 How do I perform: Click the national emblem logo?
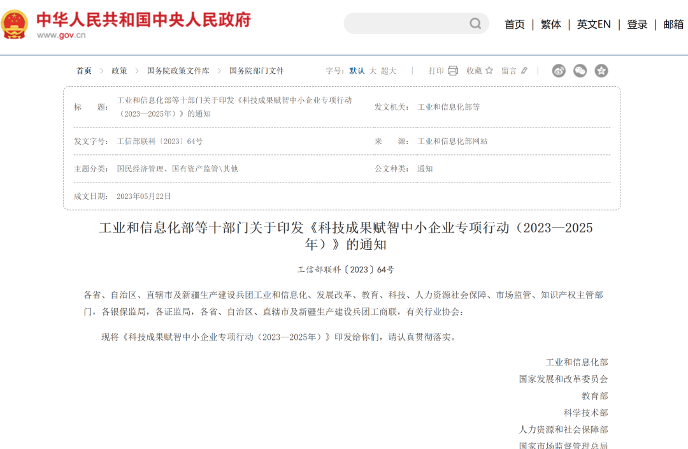coord(15,24)
